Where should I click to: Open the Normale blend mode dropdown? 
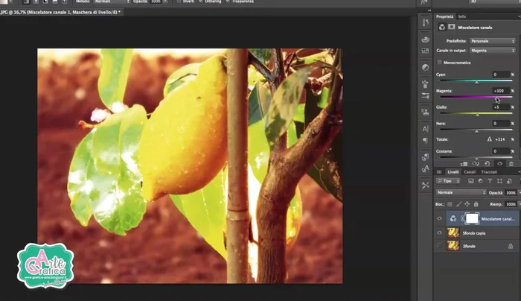pyautogui.click(x=460, y=192)
